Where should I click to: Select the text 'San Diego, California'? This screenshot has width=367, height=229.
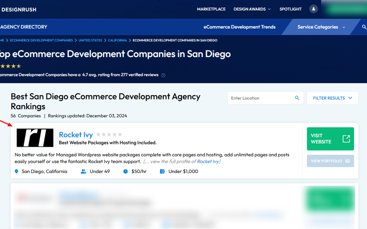pyautogui.click(x=45, y=172)
